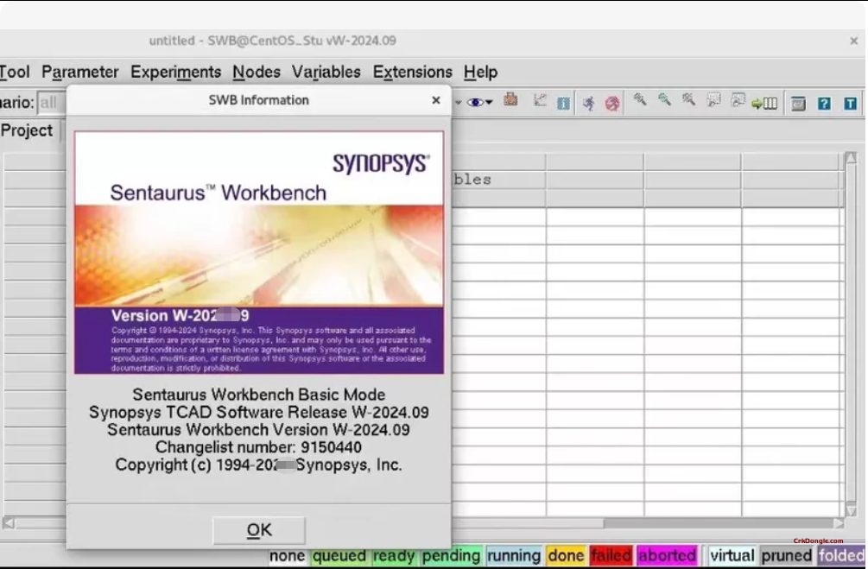
Task: Close the SWB Information dialog with X
Action: pos(436,100)
